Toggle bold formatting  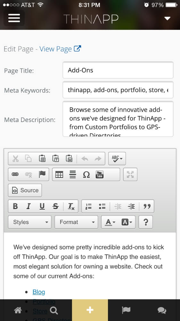(15, 206)
